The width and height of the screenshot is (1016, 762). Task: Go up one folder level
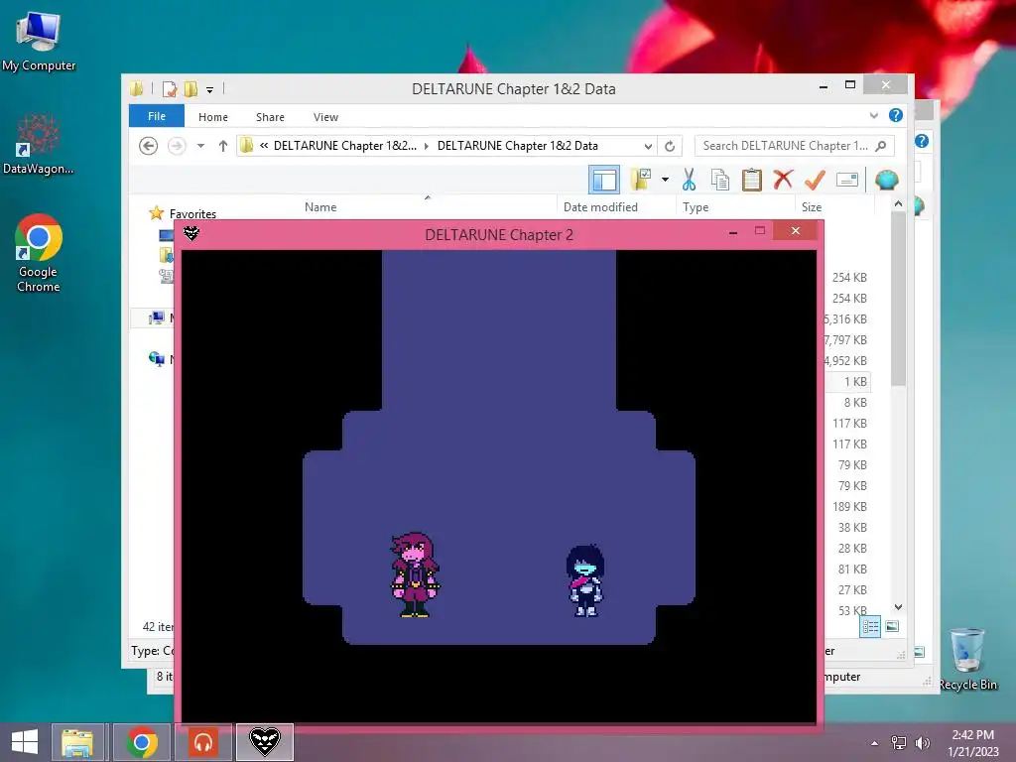[223, 146]
